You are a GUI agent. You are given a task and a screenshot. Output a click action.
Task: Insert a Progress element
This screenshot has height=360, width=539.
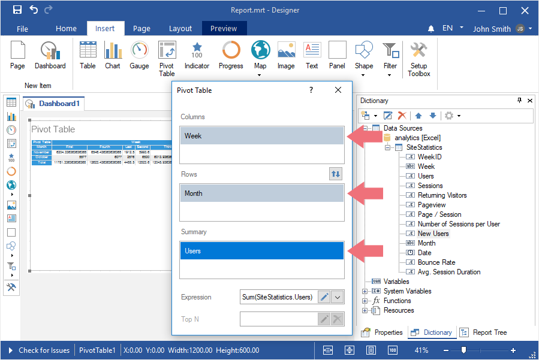[x=231, y=56]
